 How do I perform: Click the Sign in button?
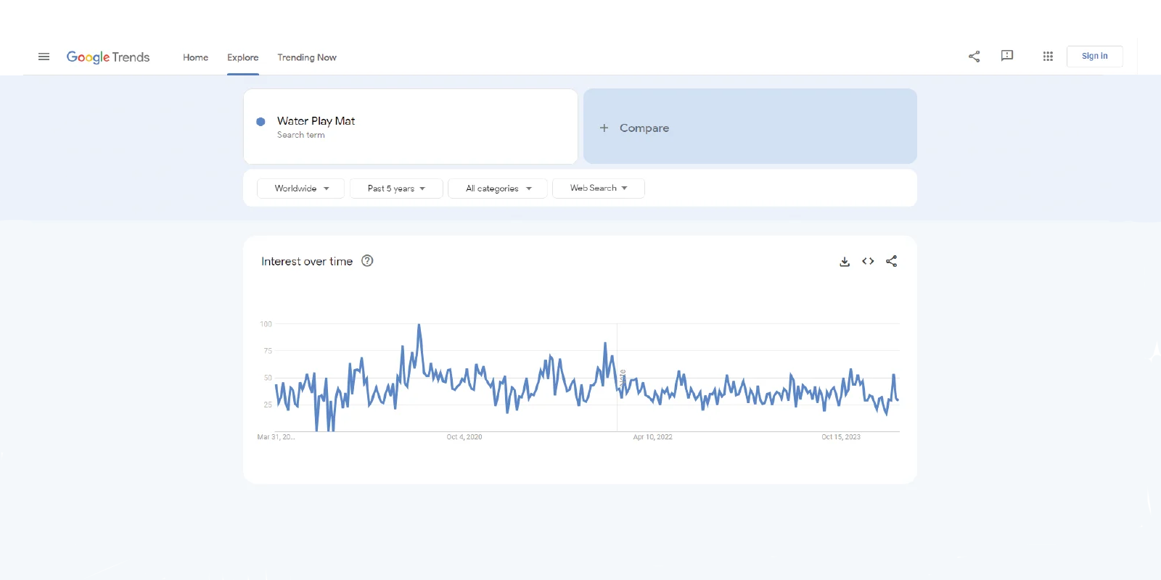click(x=1094, y=57)
